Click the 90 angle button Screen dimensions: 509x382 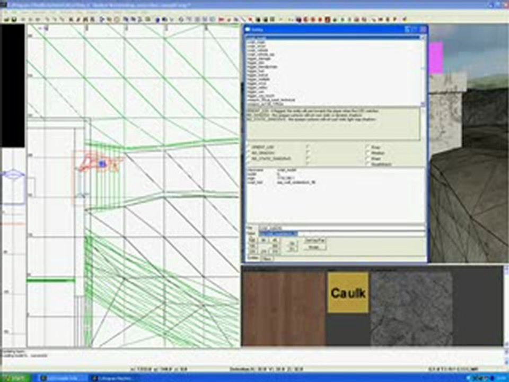[x=264, y=240]
